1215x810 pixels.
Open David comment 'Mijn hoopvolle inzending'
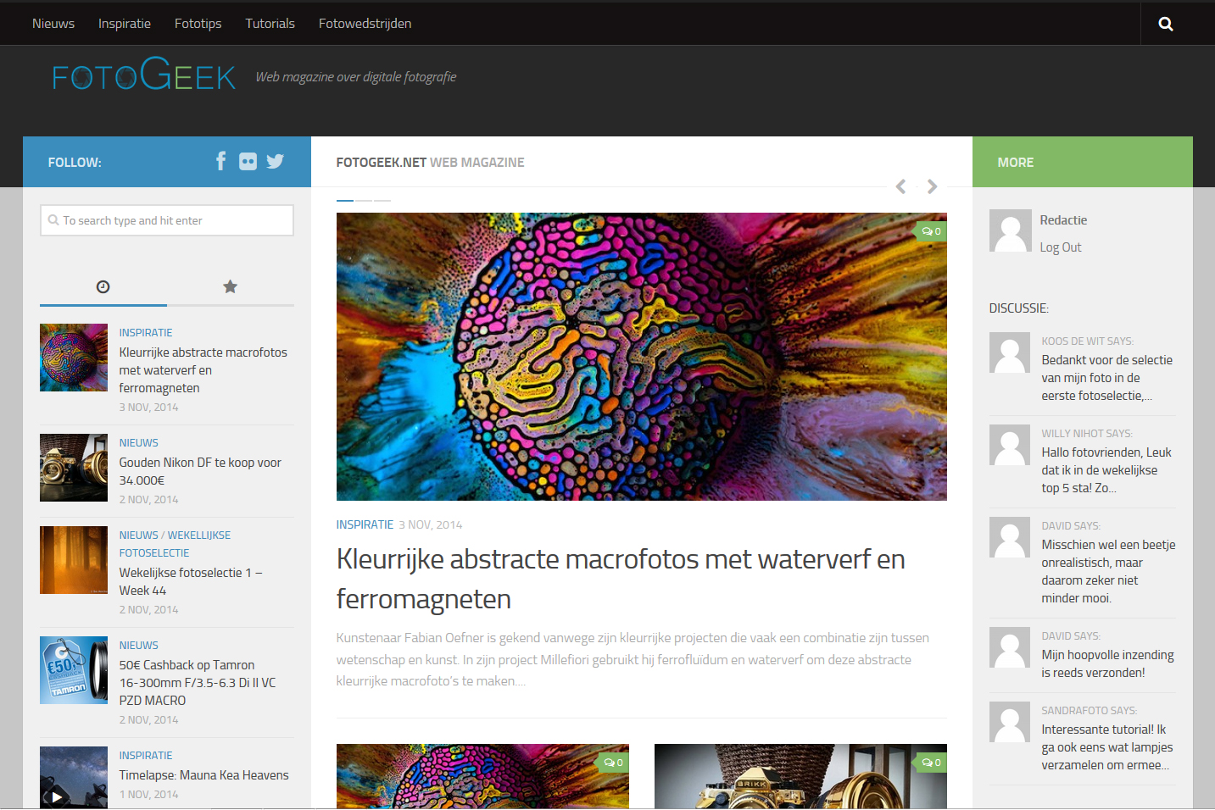1108,664
